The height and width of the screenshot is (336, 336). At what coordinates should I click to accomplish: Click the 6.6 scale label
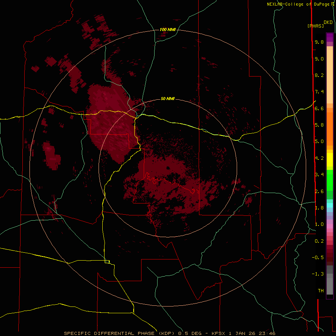click(x=319, y=109)
